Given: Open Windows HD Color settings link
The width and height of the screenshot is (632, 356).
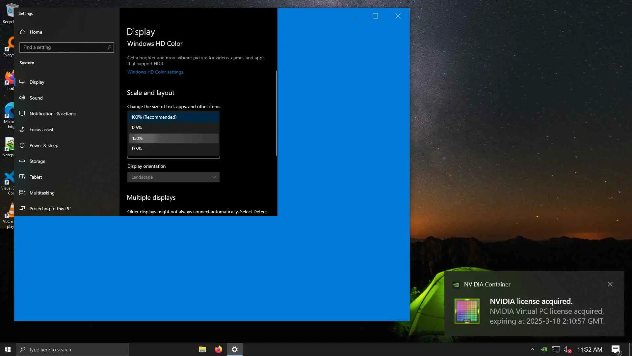Looking at the screenshot, I should (155, 72).
